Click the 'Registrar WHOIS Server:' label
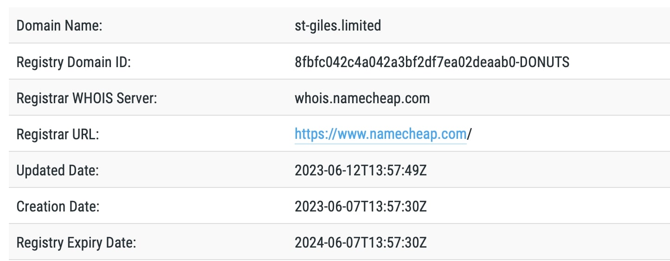670x261 pixels. point(87,98)
